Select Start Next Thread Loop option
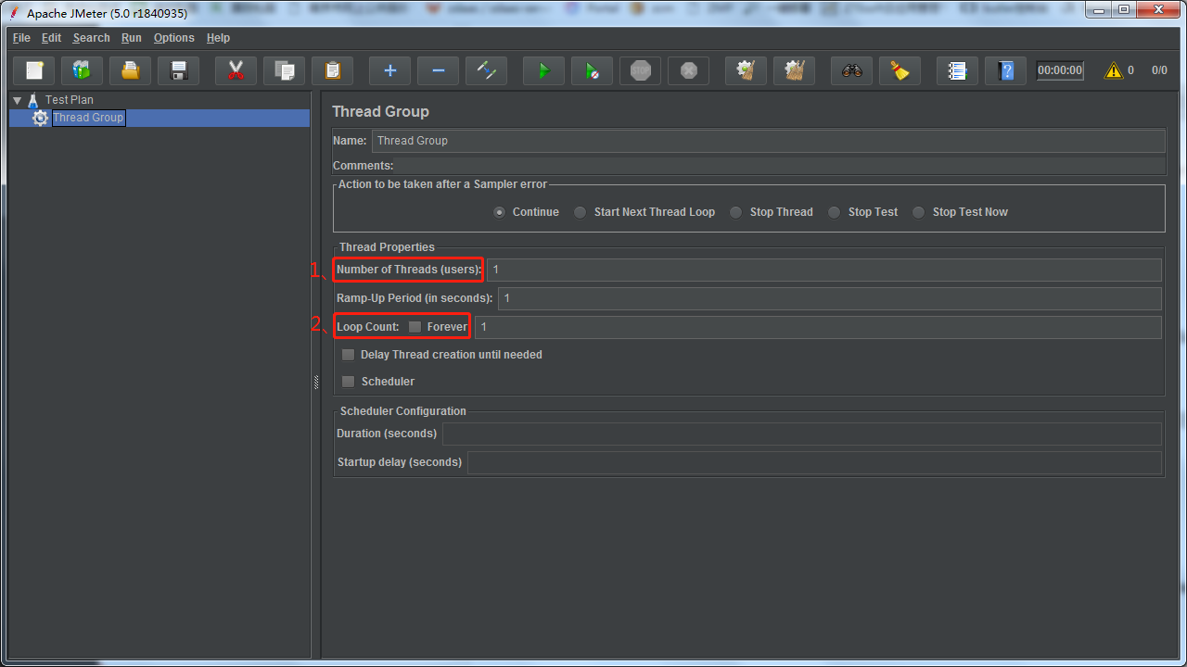This screenshot has width=1187, height=667. (x=580, y=212)
